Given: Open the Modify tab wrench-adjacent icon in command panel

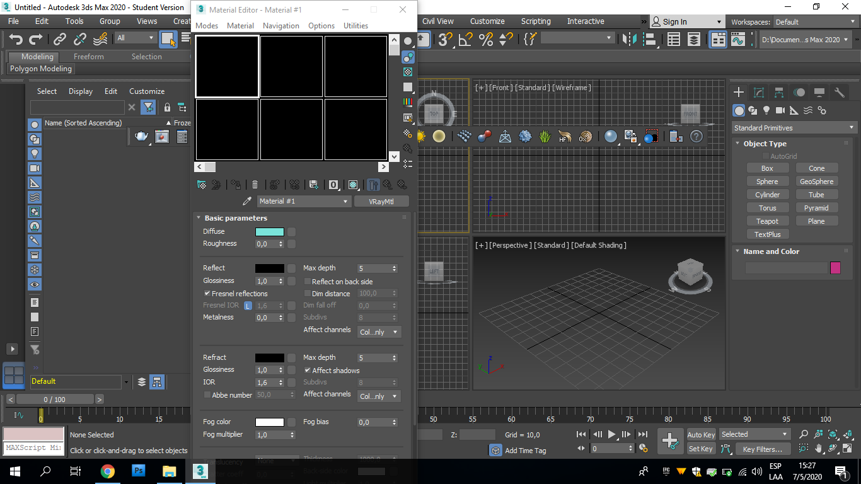Looking at the screenshot, I should tap(759, 93).
